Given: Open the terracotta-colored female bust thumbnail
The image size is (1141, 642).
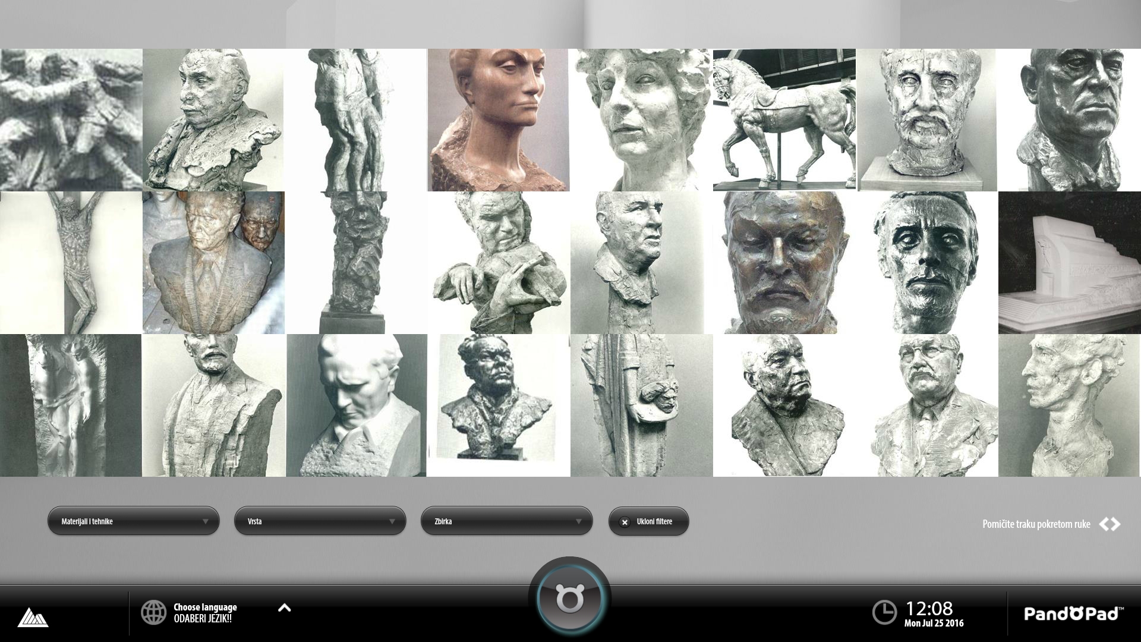Looking at the screenshot, I should 499,120.
